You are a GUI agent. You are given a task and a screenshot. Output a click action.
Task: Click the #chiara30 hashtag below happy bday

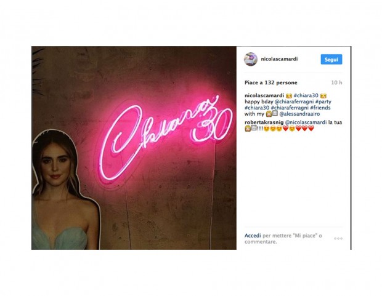click(257, 108)
